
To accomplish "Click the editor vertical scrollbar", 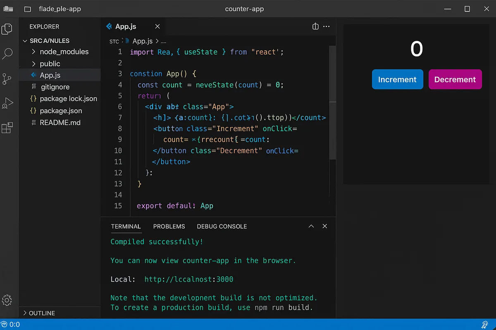I will point(332,103).
